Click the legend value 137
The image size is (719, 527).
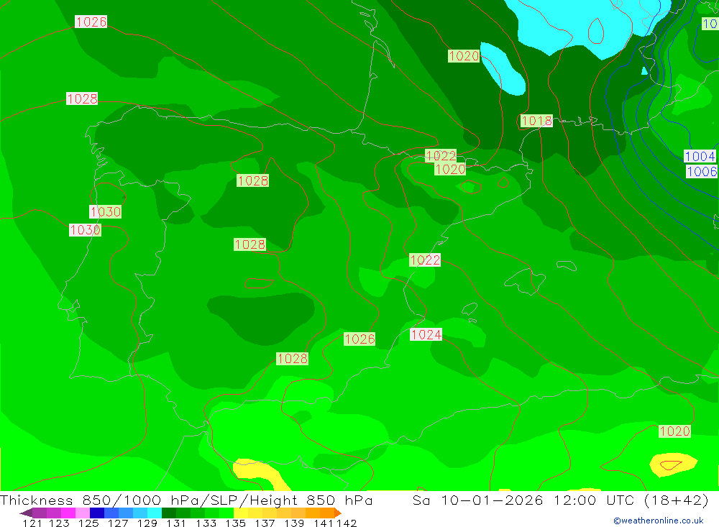[265, 523]
